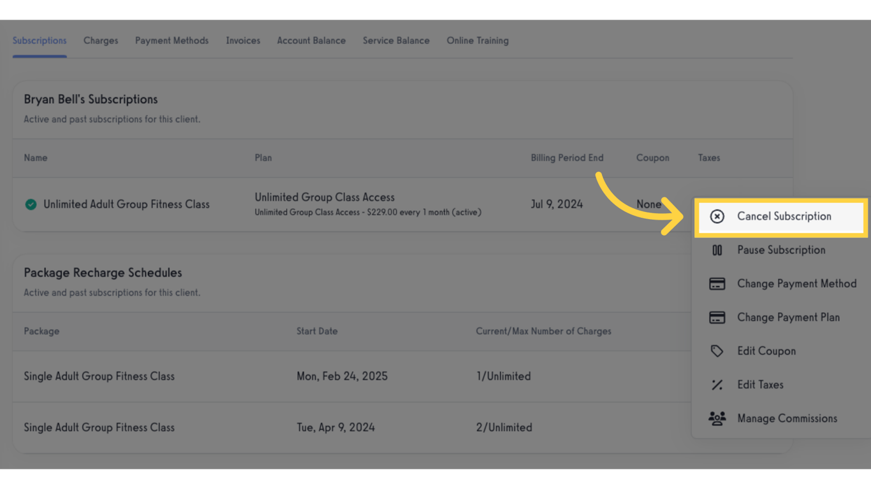This screenshot has height=489, width=871.
Task: Click the credit card icon beside Change Payment Method
Action: pos(717,283)
